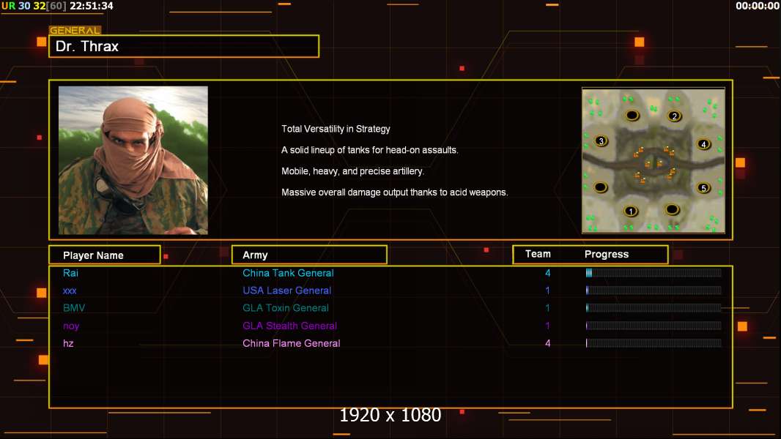Click team number 1 in noy's row
The height and width of the screenshot is (439, 781).
tap(547, 326)
